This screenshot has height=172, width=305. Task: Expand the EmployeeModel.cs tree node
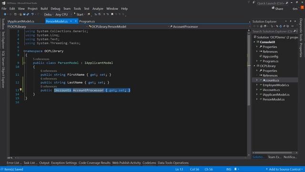pyautogui.click(x=257, y=85)
